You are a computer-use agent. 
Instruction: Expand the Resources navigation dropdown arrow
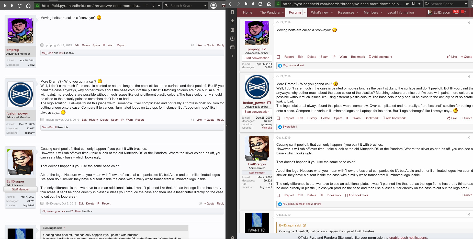(357, 12)
